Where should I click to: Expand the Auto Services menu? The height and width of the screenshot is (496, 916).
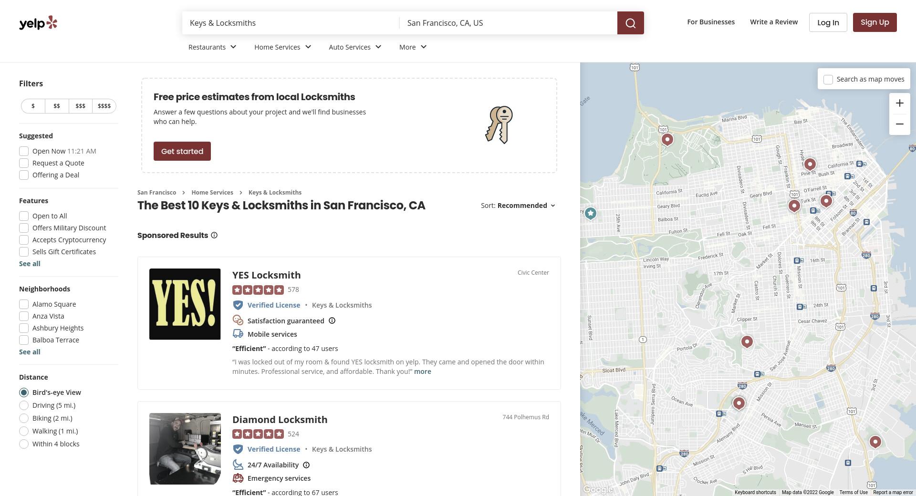pos(355,47)
